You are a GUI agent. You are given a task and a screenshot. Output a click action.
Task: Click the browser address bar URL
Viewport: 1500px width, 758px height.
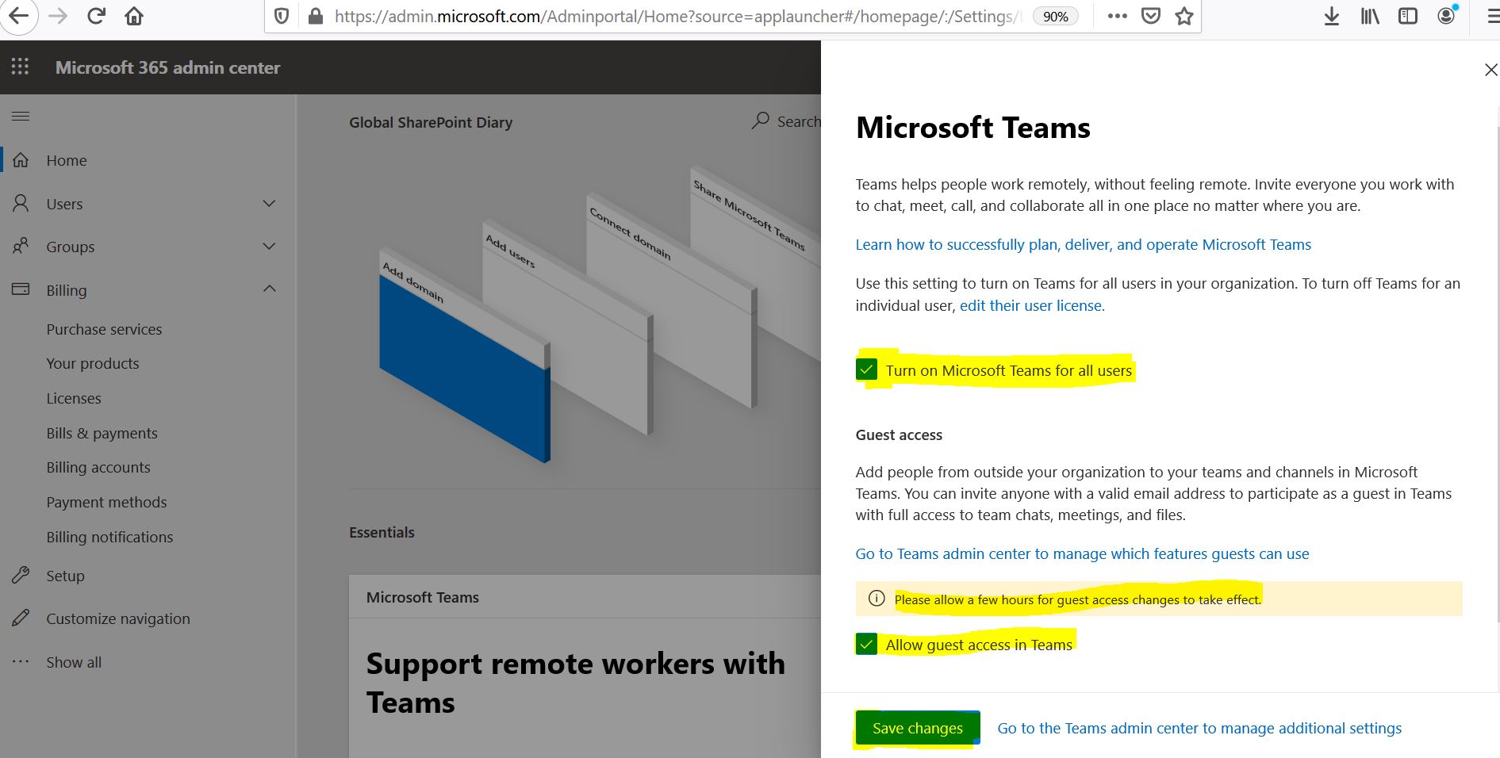click(x=678, y=16)
